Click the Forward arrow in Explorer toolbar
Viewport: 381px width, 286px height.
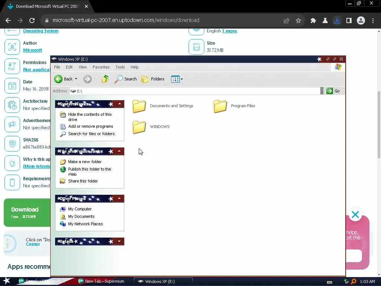(x=87, y=79)
